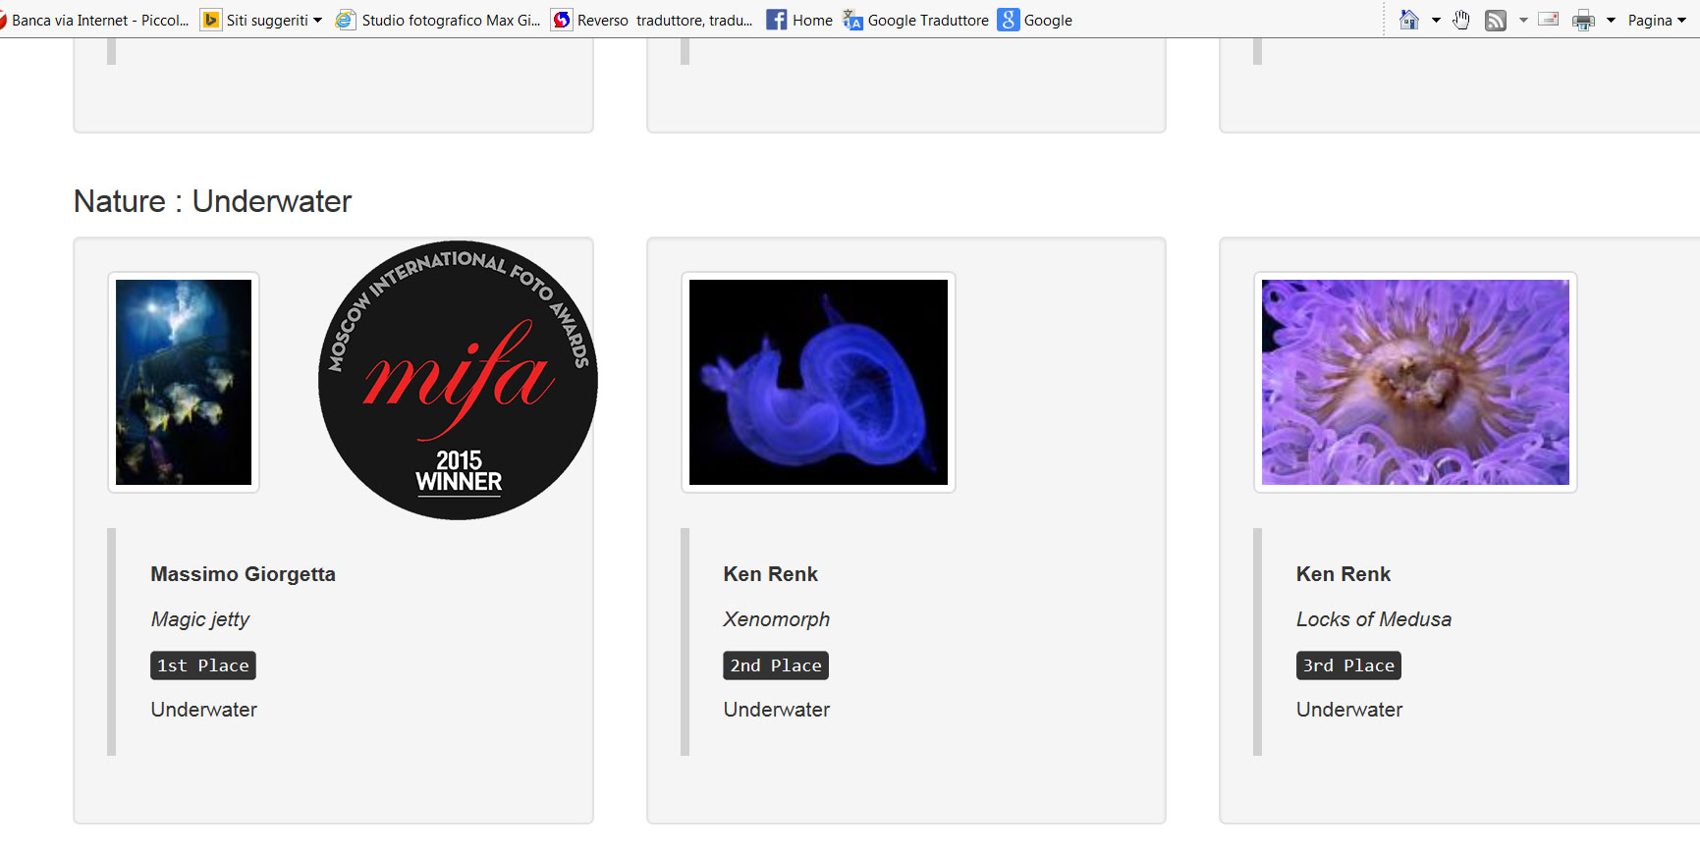The width and height of the screenshot is (1700, 851).
Task: Click the Magic jetty photo thumbnail
Action: click(x=184, y=382)
